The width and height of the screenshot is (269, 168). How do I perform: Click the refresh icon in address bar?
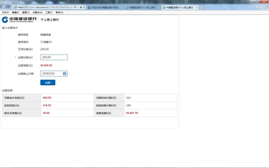pos(84,7)
